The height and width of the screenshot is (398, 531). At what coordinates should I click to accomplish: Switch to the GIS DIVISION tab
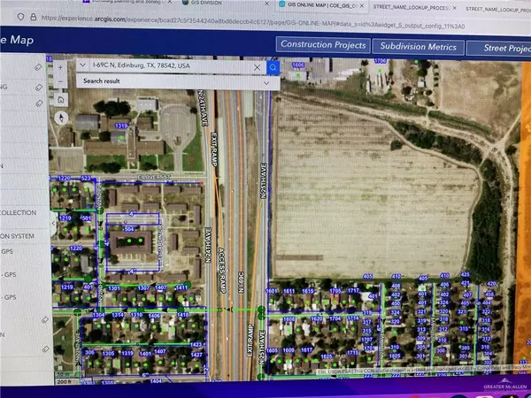point(224,3)
